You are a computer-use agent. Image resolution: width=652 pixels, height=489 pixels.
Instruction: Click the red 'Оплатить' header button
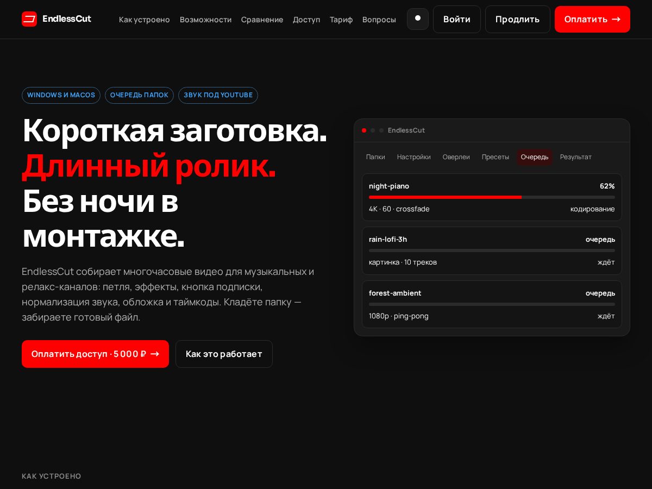point(592,19)
